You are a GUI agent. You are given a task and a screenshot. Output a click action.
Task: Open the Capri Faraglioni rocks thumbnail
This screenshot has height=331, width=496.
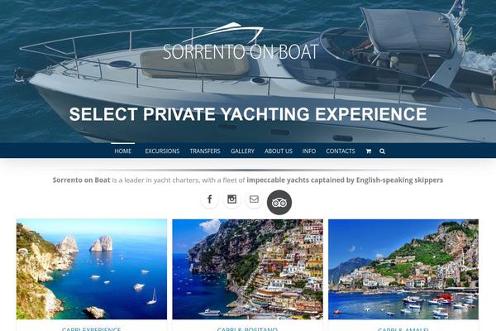(92, 269)
